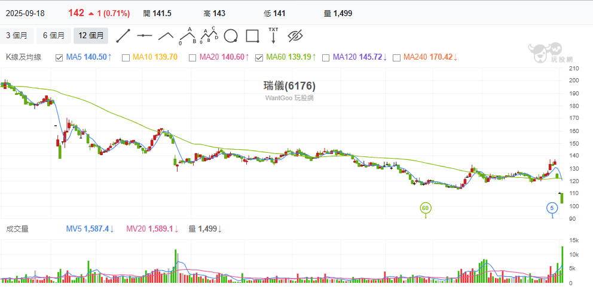The image size is (593, 287).
Task: Select the rectangle drawing tool
Action: coord(252,36)
